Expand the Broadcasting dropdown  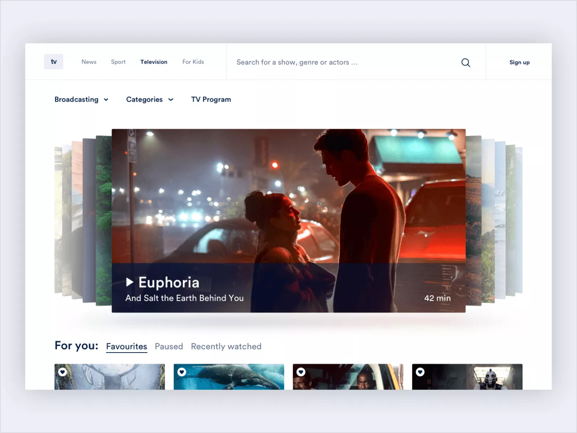tap(82, 99)
